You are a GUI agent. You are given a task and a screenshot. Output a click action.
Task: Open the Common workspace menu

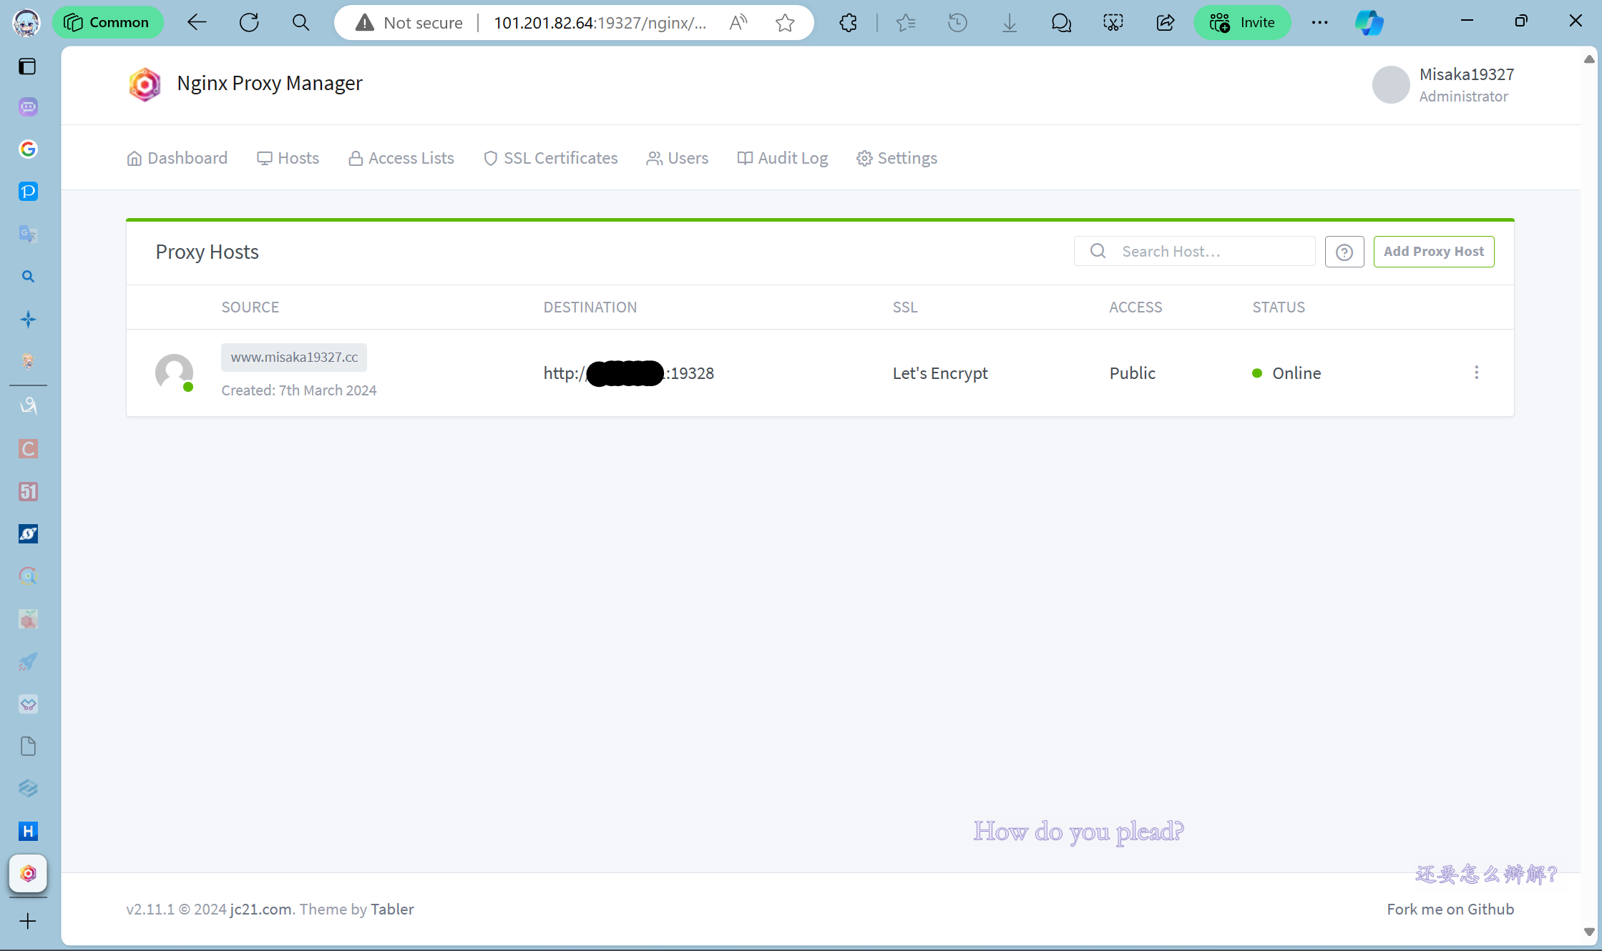pyautogui.click(x=108, y=22)
